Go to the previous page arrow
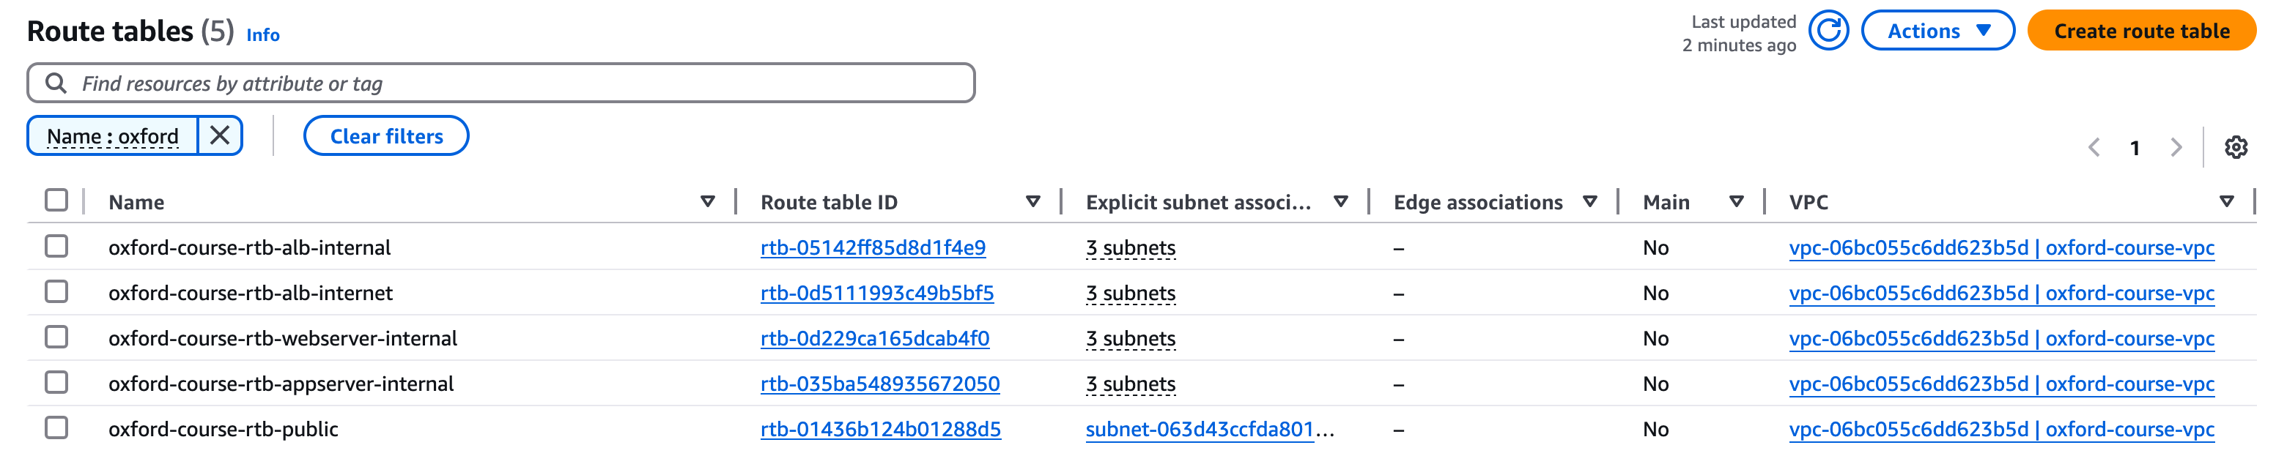This screenshot has width=2276, height=467. [2093, 147]
